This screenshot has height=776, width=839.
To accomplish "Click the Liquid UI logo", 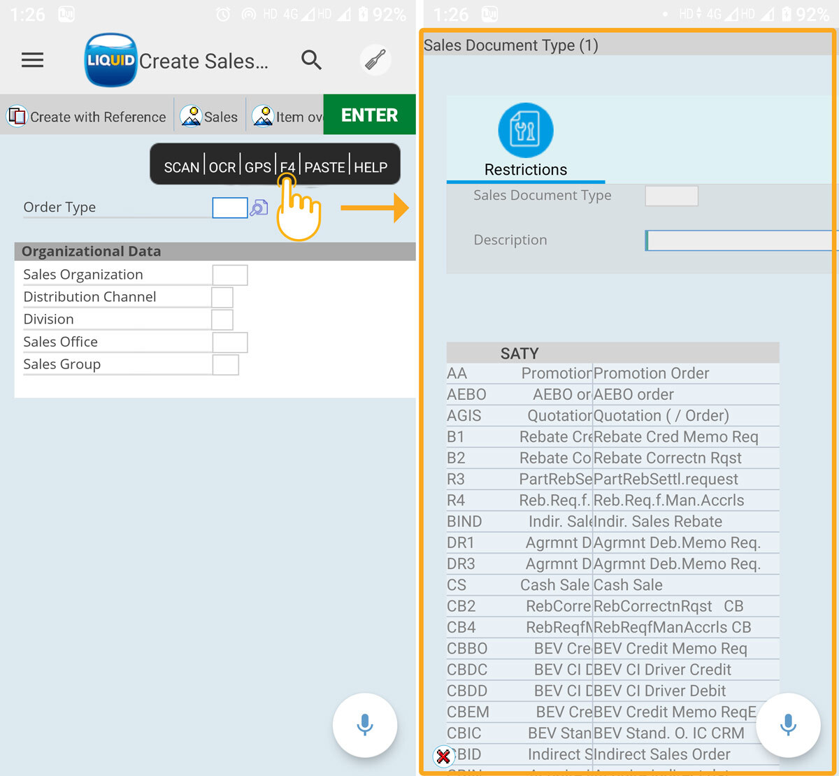I will coord(110,60).
